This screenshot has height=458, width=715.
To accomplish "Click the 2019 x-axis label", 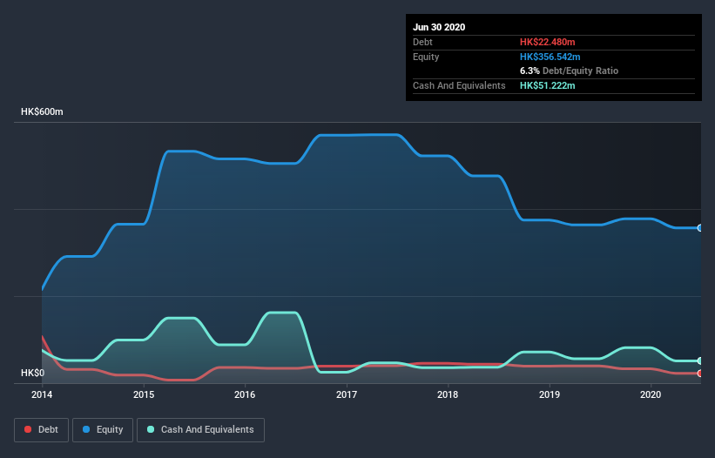I will point(550,394).
